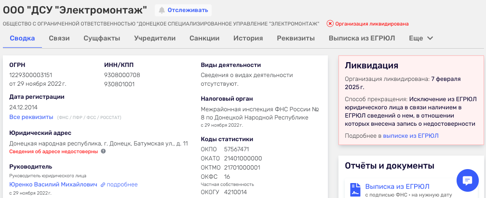Open the История tab
Screen dimensions: 486x198
248,39
